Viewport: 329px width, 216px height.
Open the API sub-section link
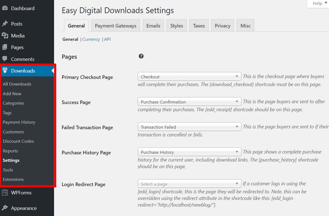107,39
